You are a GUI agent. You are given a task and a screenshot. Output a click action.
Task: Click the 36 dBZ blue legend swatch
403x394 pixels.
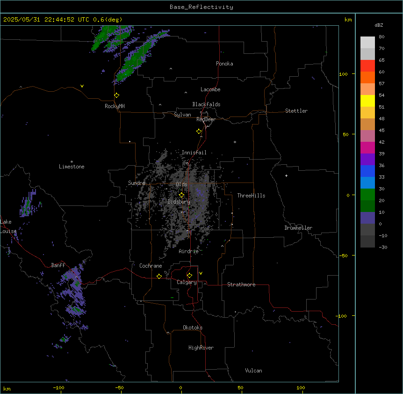pyautogui.click(x=367, y=171)
